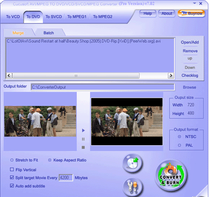
Task: Click the Help button
Action: click(147, 14)
